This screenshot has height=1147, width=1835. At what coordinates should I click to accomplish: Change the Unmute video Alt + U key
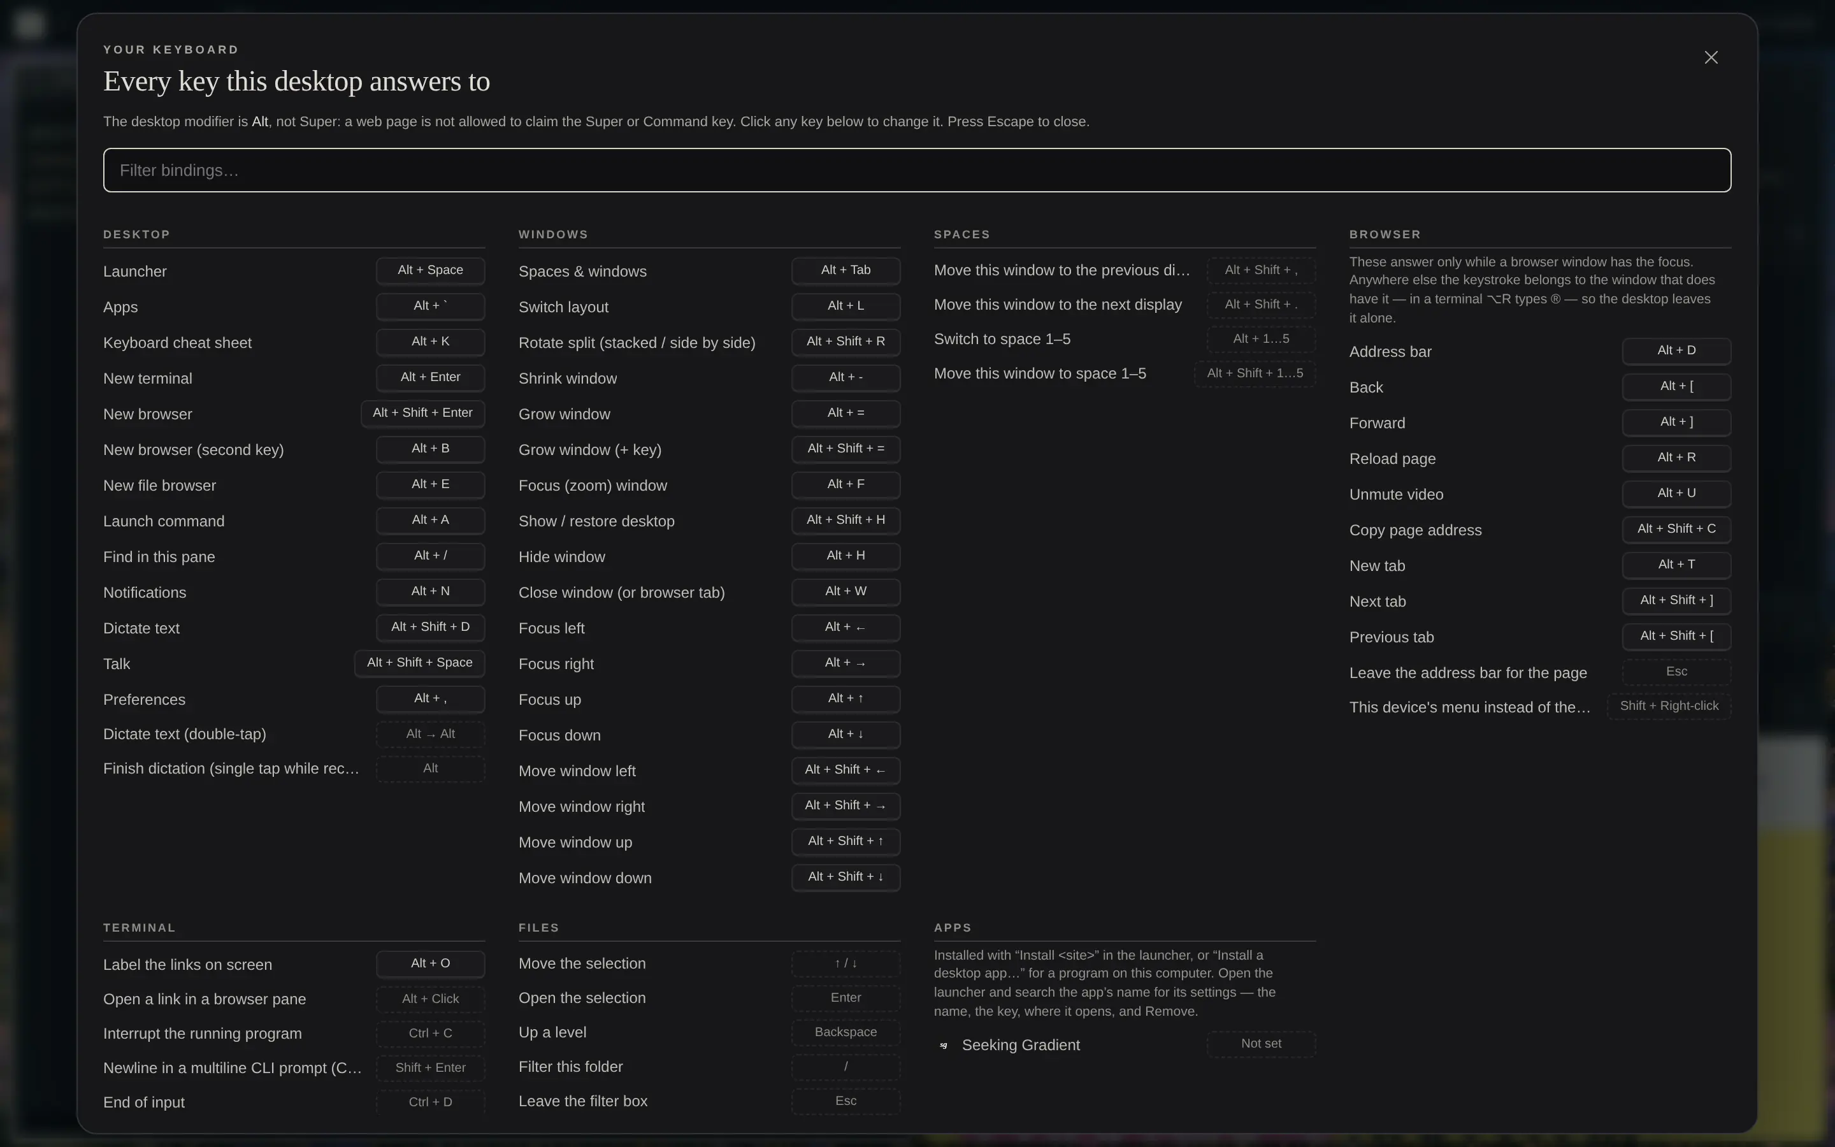point(1676,493)
